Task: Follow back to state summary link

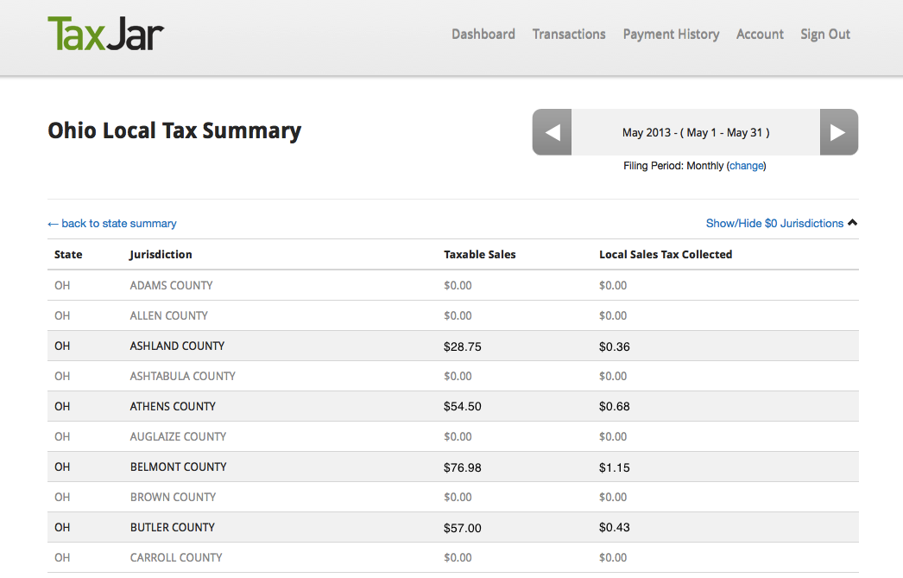Action: click(x=111, y=224)
